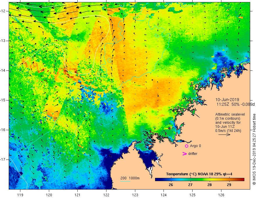
Task: Click longitude label 120
Action: (49, 195)
